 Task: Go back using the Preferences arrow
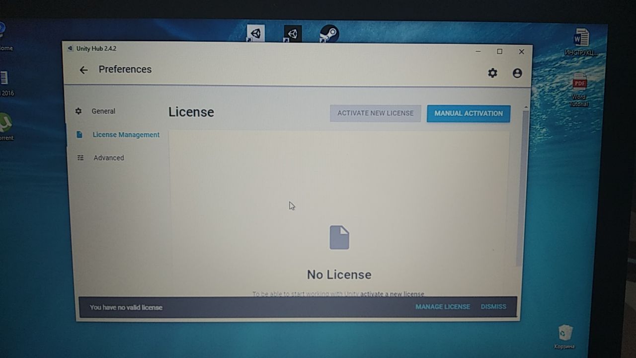click(x=83, y=70)
